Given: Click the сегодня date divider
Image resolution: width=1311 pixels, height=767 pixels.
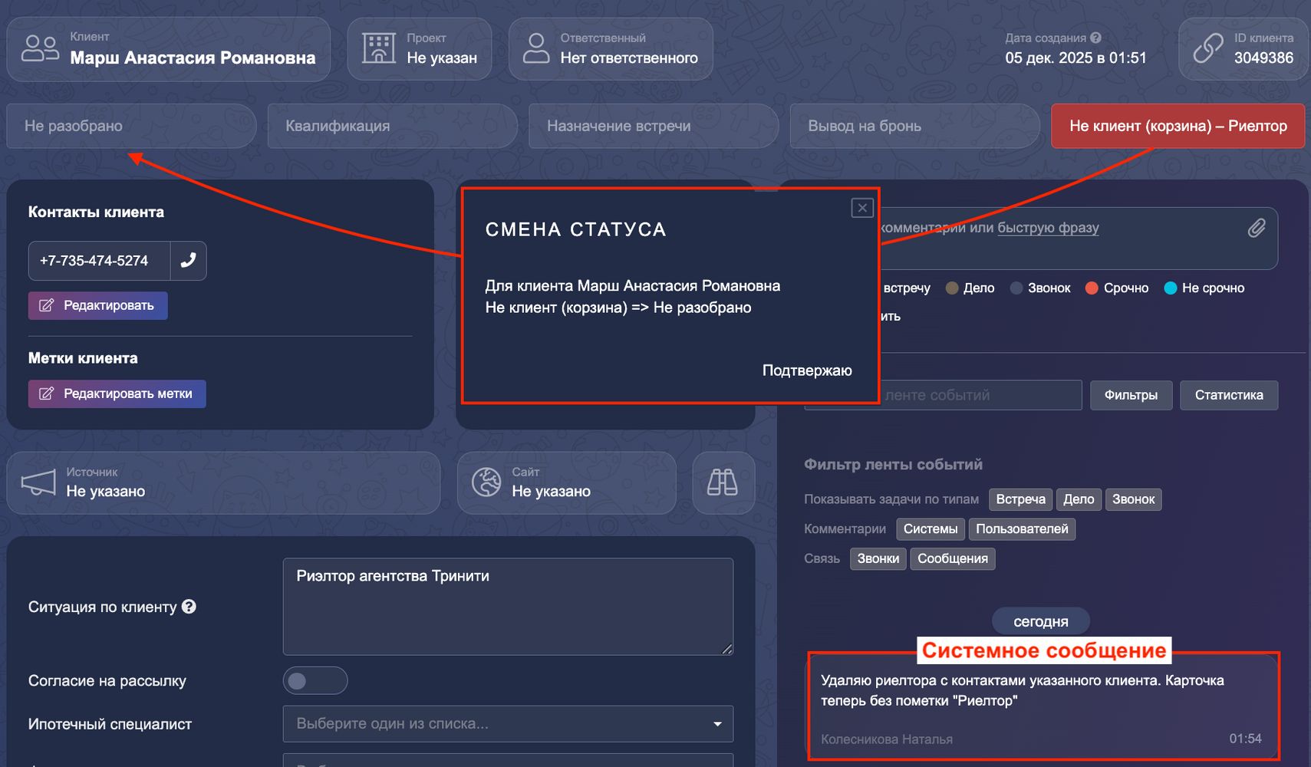Looking at the screenshot, I should point(1041,621).
